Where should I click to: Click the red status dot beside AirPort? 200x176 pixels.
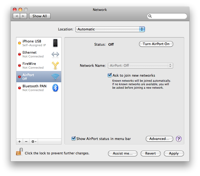pyautogui.click(x=20, y=77)
